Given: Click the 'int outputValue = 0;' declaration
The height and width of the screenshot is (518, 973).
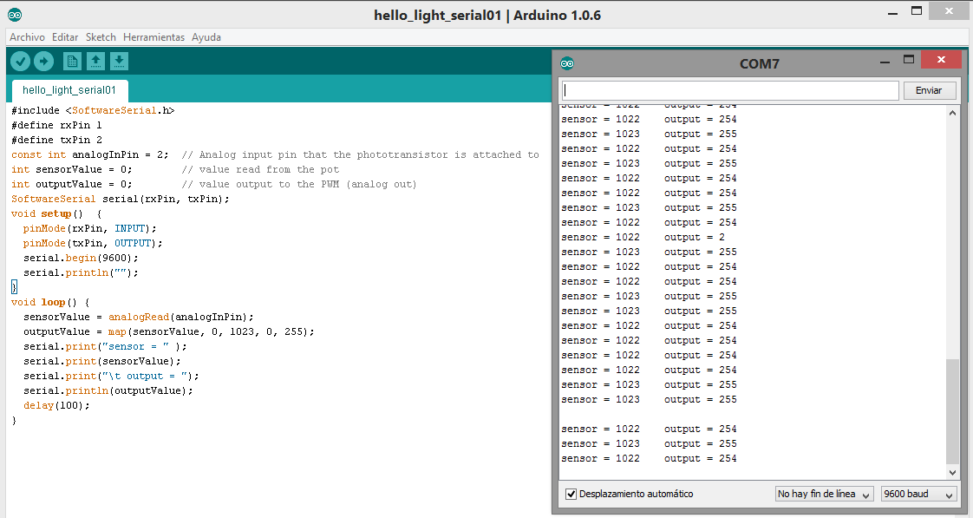Looking at the screenshot, I should point(71,185).
